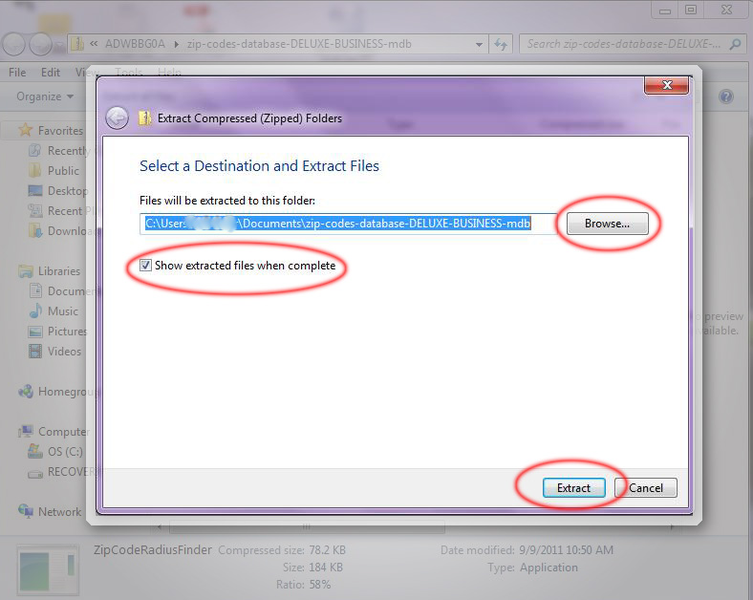Screen dimensions: 753x600
Task: Open Recently Changed in Favorites
Action: [x=69, y=151]
